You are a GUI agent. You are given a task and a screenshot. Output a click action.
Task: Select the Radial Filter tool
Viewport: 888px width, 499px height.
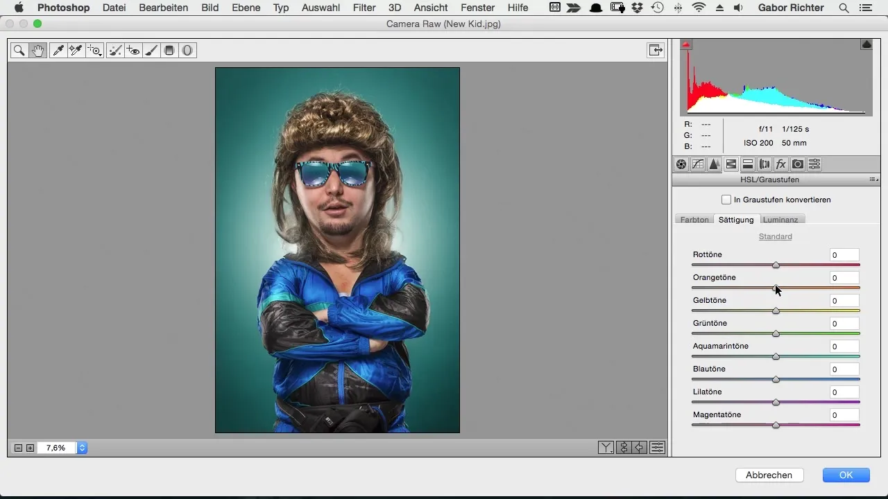[187, 51]
